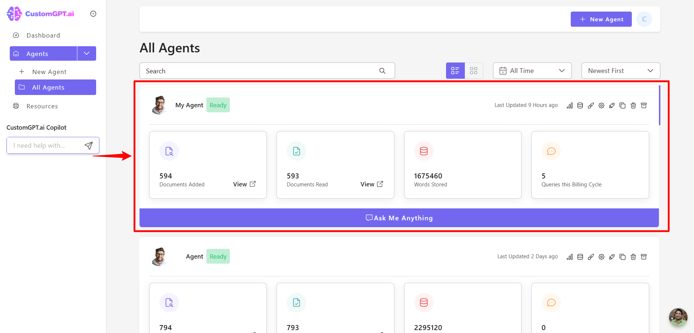
Task: Click the search magnifier icon
Action: click(x=382, y=71)
